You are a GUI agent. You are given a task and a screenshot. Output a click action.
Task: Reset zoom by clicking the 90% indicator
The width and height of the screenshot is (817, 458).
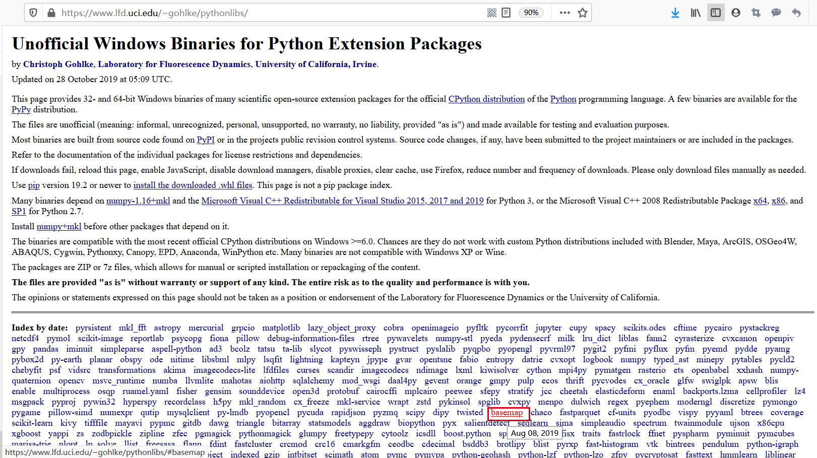click(531, 12)
